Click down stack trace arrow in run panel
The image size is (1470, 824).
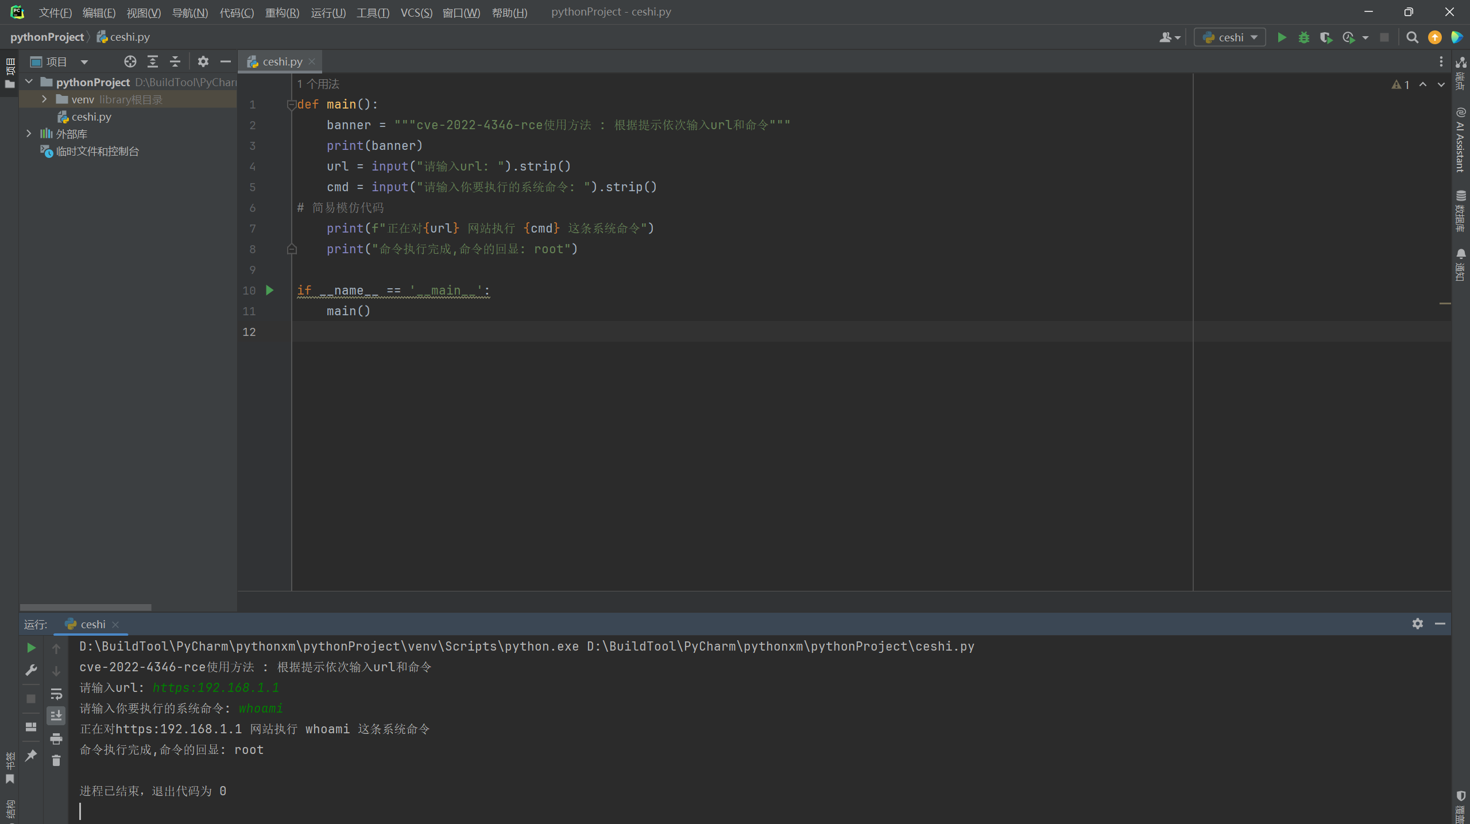[x=56, y=671]
